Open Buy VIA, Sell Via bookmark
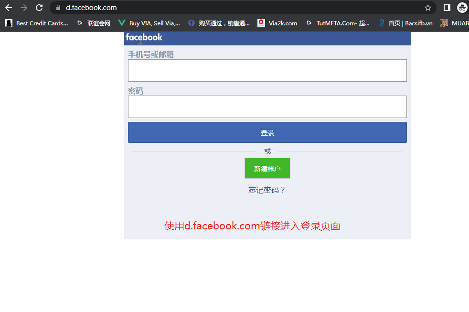 [x=149, y=23]
